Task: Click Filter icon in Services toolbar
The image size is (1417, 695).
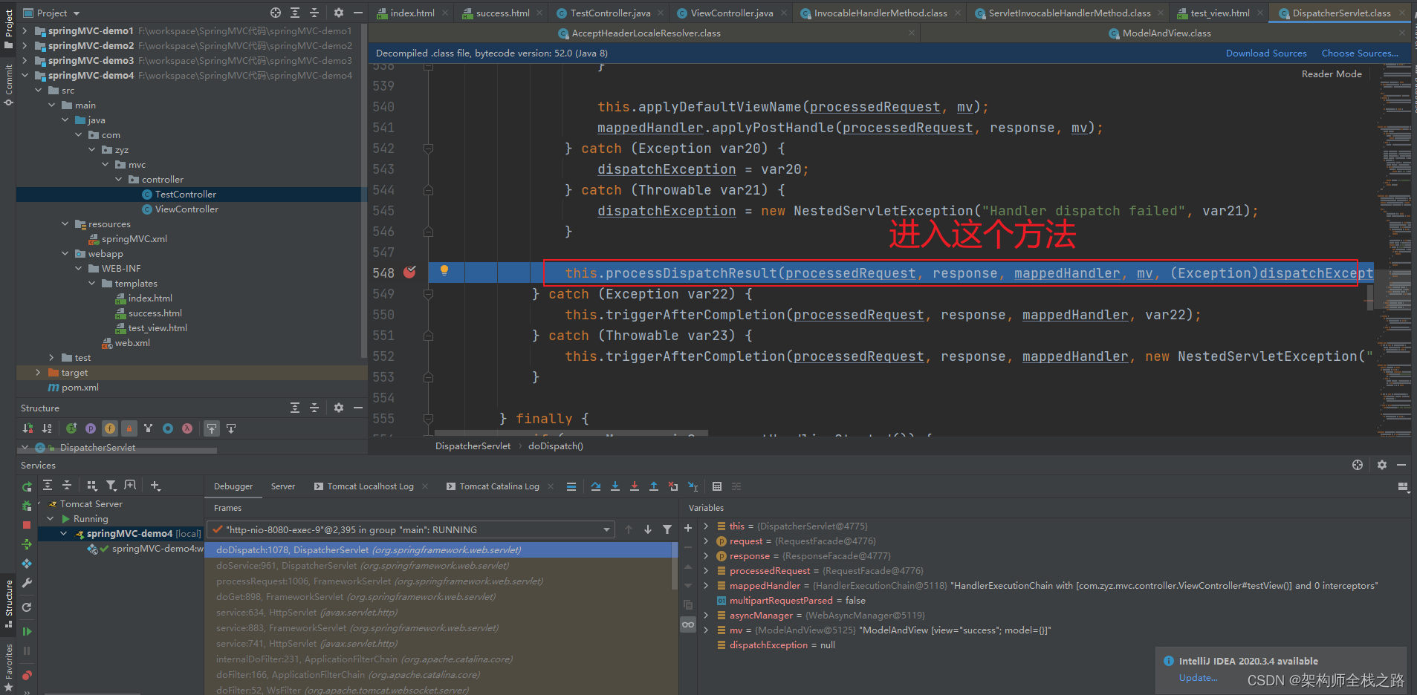Action: coord(111,486)
